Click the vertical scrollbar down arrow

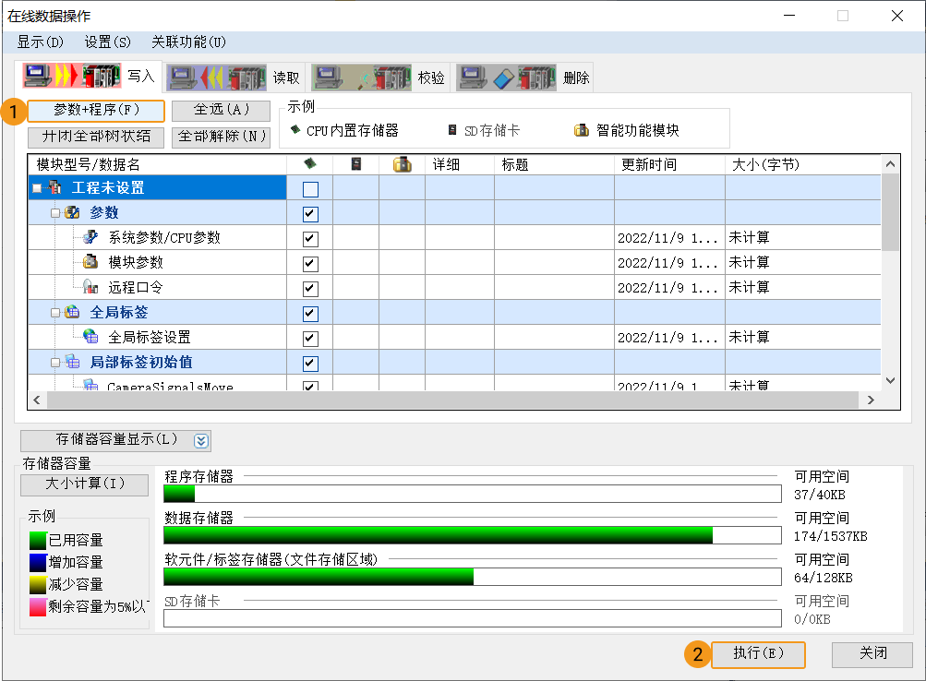click(x=890, y=378)
